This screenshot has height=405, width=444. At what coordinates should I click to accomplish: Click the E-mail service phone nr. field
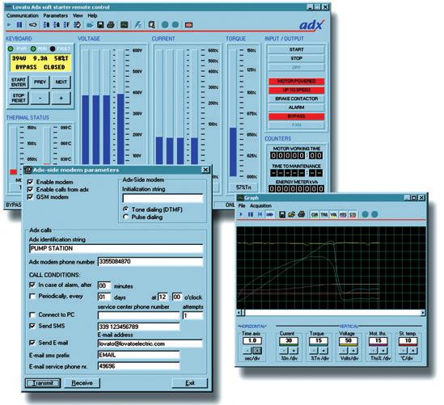[138, 366]
